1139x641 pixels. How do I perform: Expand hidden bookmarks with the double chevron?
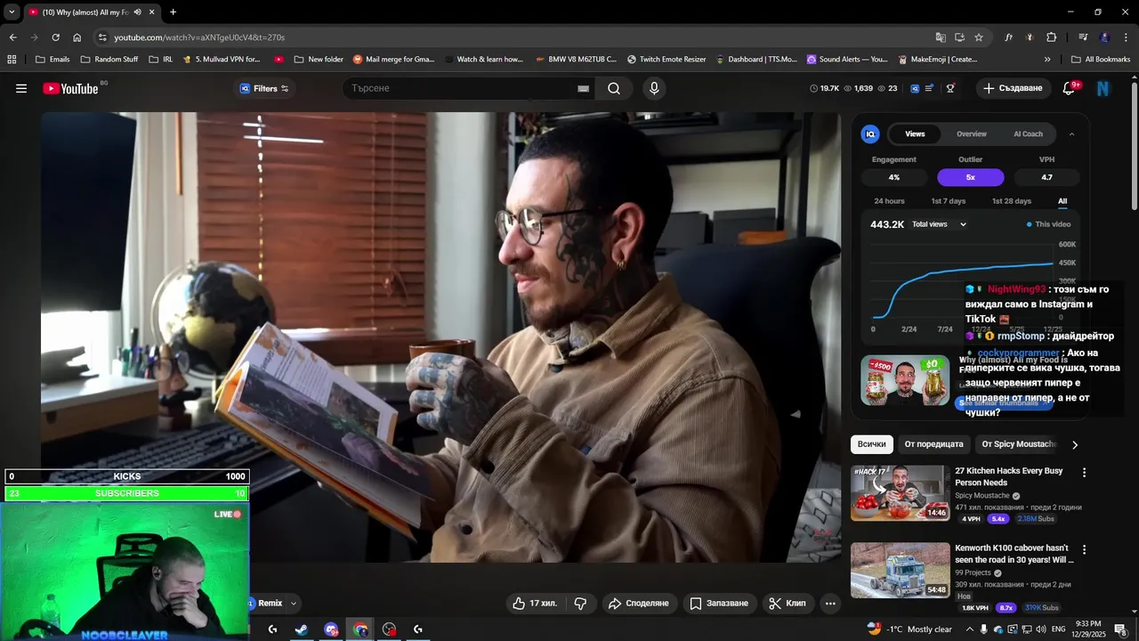click(1047, 60)
